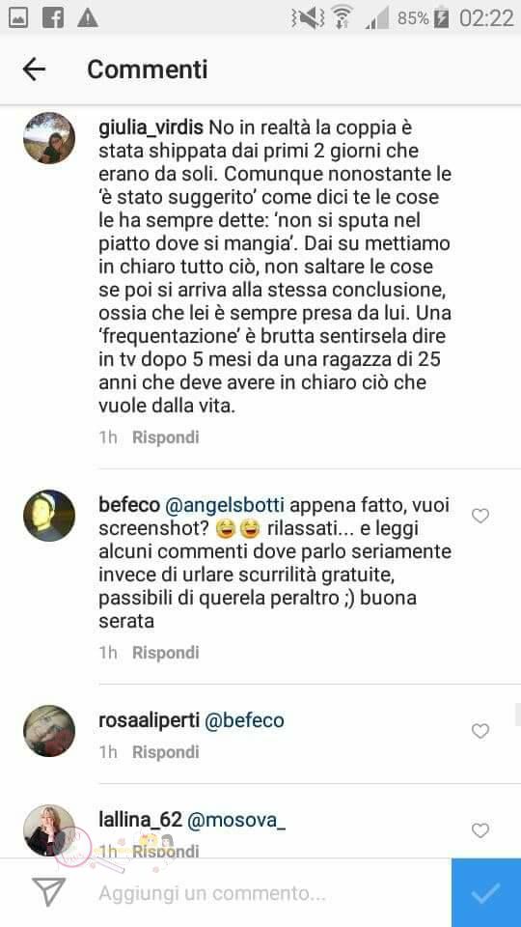Focus the Aggiungi un commento field

tap(258, 892)
